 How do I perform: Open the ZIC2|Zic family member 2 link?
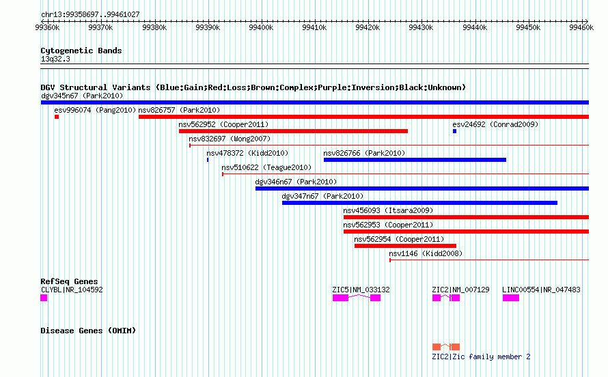pos(481,357)
